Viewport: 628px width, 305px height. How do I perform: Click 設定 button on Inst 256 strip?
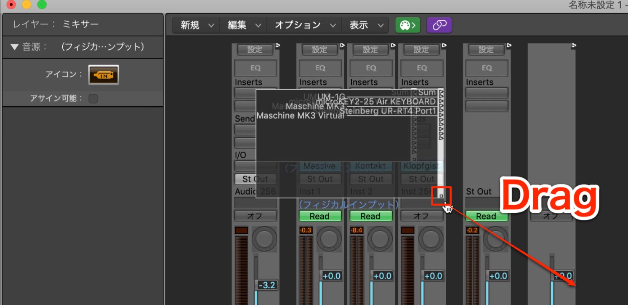[x=422, y=50]
